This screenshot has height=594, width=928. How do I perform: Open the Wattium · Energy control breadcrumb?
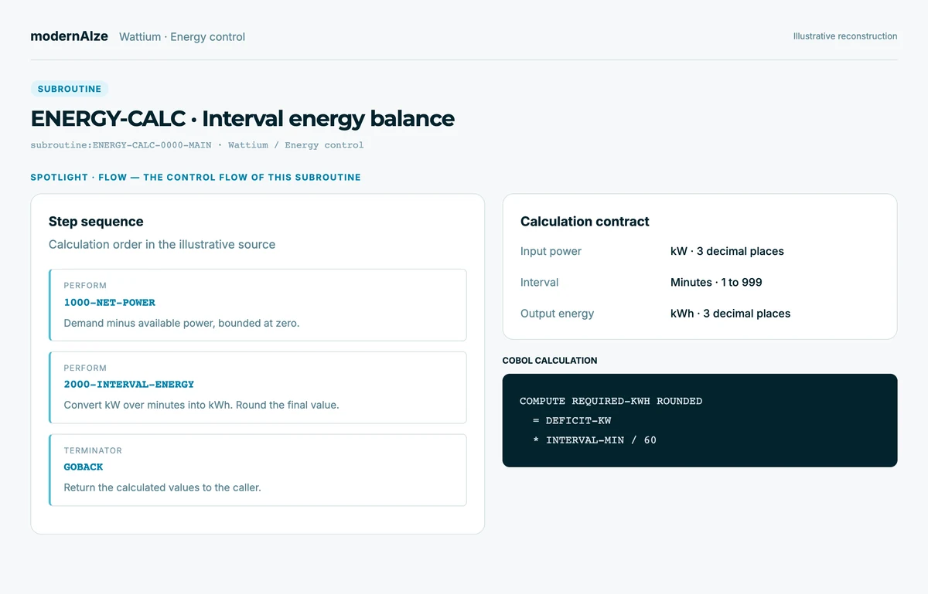[182, 37]
